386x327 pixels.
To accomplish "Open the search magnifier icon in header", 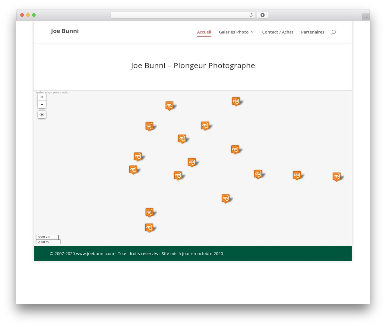I will (x=333, y=32).
